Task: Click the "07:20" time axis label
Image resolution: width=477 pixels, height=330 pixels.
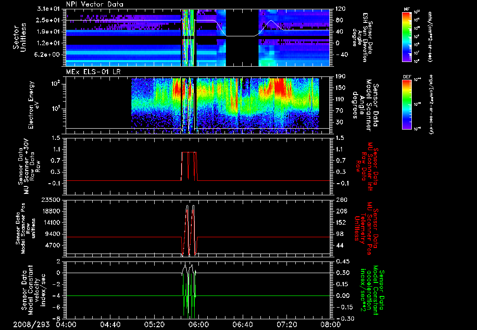Action: [x=287, y=324]
